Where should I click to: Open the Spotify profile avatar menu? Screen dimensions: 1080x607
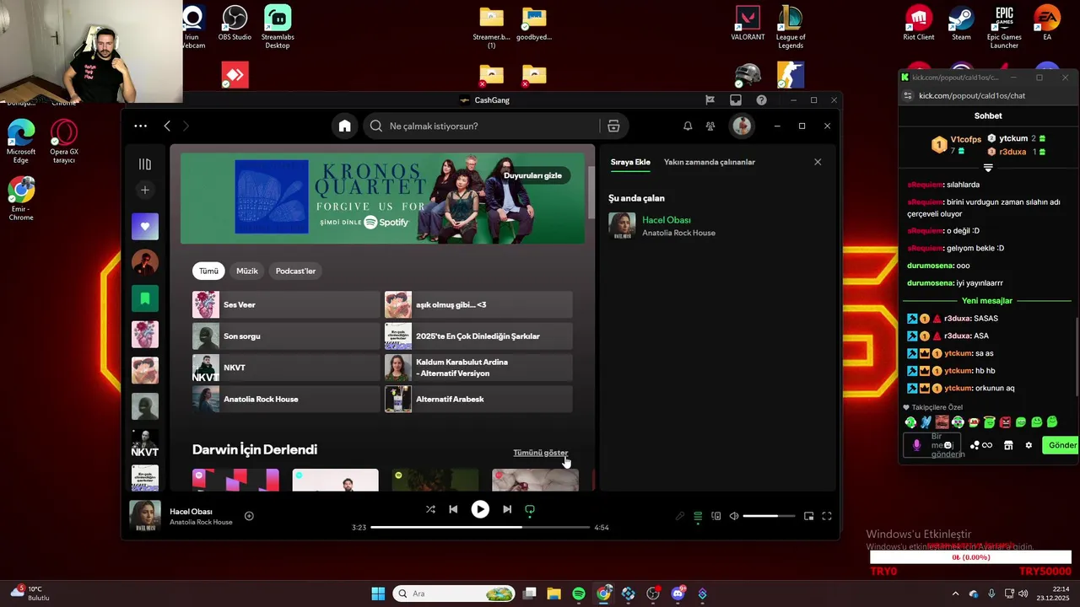(742, 126)
